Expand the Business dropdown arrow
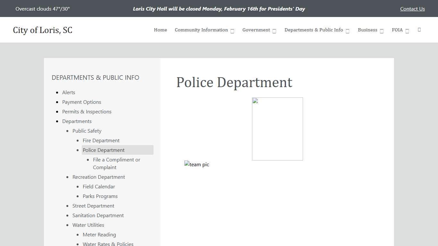The image size is (438, 246). 382,30
